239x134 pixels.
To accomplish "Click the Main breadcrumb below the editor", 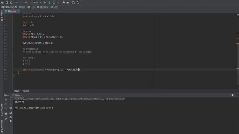I will (x=16, y=91).
